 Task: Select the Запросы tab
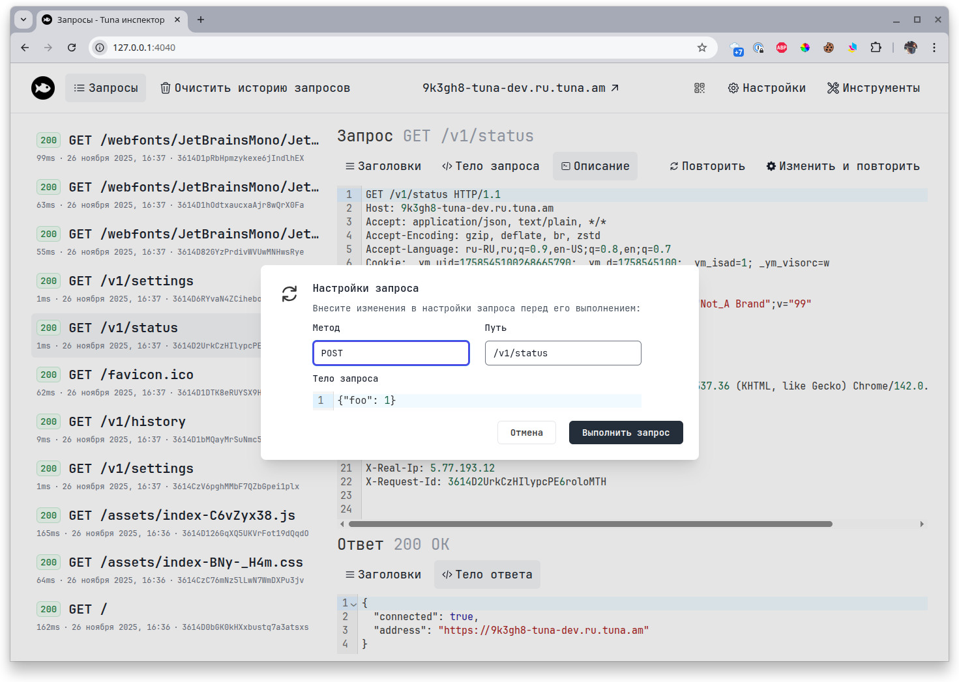(x=106, y=88)
